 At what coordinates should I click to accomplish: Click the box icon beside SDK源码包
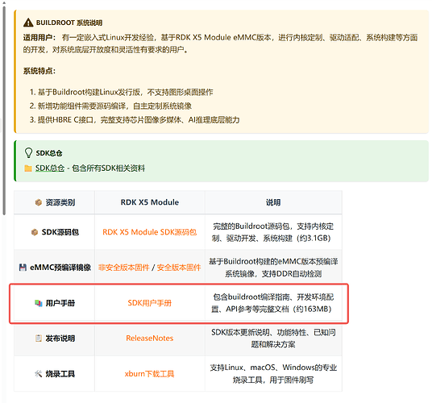point(35,232)
